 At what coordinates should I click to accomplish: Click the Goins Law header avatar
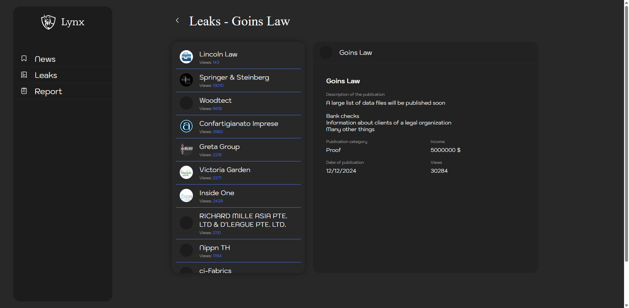coord(326,53)
